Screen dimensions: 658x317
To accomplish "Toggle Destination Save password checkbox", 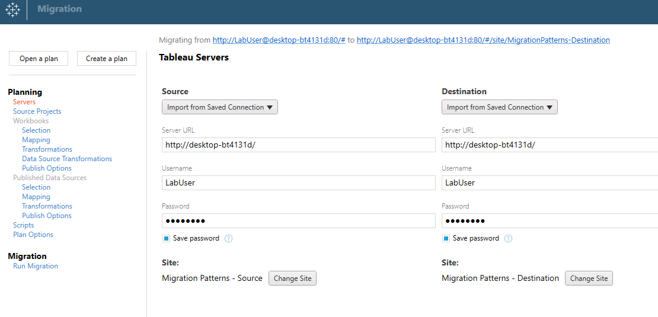I will pyautogui.click(x=446, y=239).
